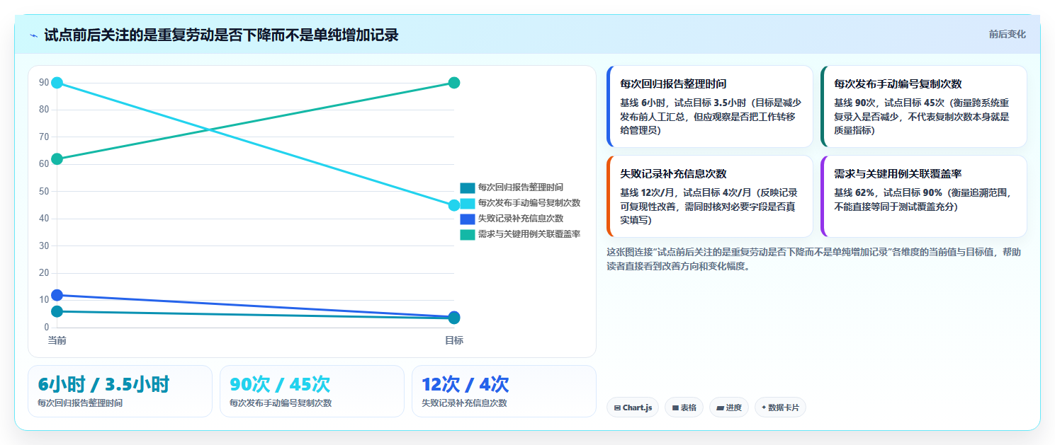Toggle 需求与关键用例关联覆盖率 legend color box
Viewport: 1055px width, 445px height.
(x=468, y=234)
